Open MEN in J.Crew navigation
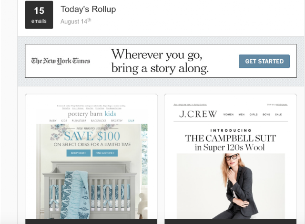This screenshot has height=224, width=305. [242, 115]
